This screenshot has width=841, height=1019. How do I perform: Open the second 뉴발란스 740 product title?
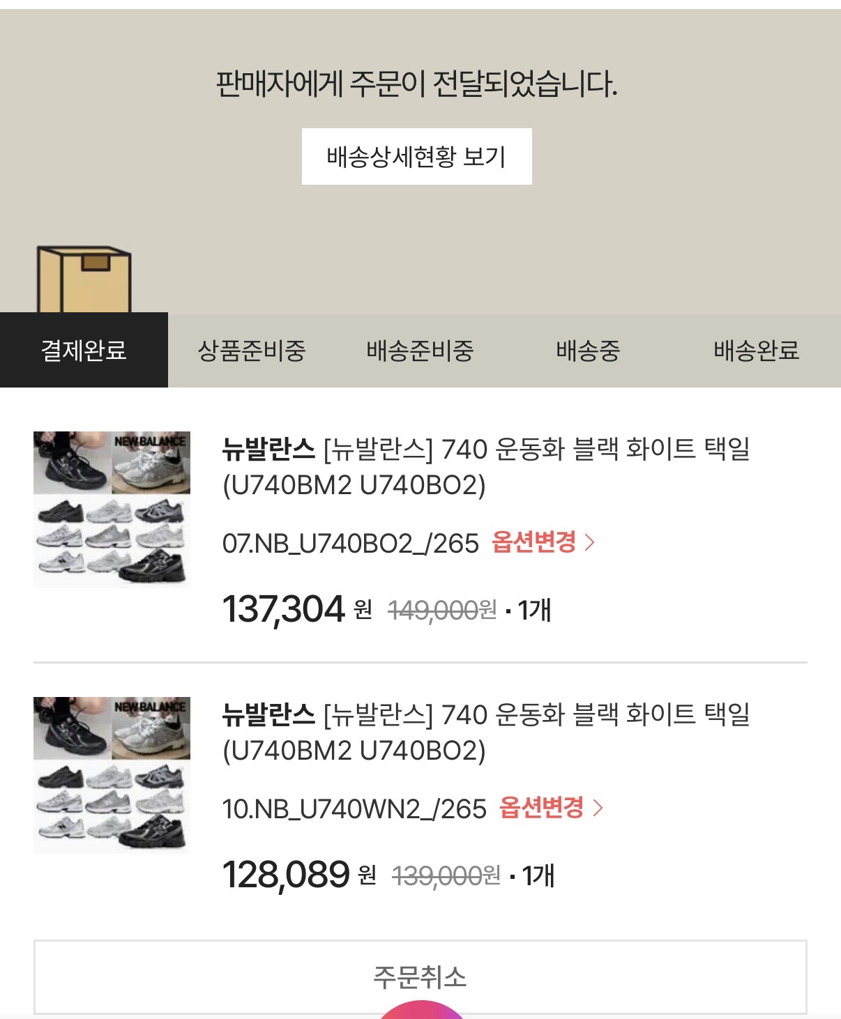coord(485,733)
